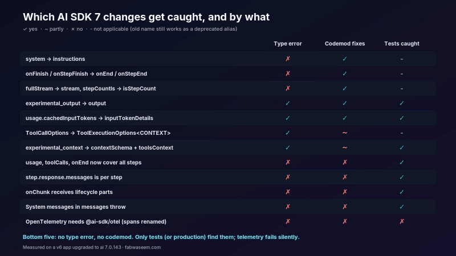Select the System messages in messages throw row label
Viewport: 456px width, 256px height.
click(76, 207)
